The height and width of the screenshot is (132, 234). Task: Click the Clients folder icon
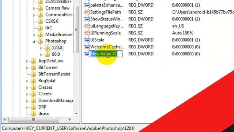point(33,94)
